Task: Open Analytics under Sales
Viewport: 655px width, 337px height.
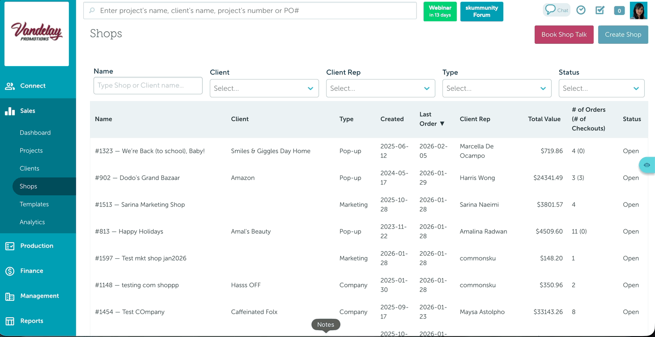Action: click(32, 222)
